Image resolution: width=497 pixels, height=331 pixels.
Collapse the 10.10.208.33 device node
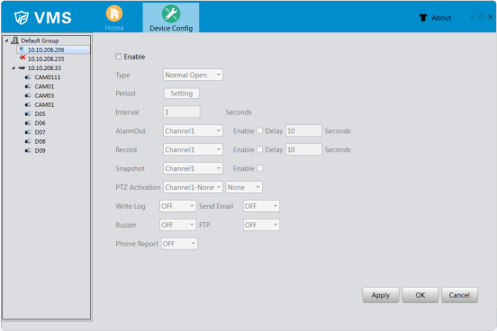pos(14,68)
